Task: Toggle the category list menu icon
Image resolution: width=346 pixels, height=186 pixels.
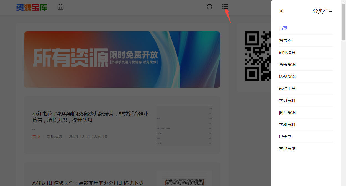Action: pyautogui.click(x=225, y=7)
